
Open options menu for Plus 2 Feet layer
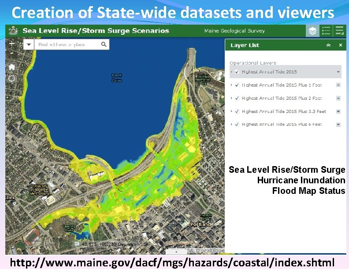tap(338, 98)
